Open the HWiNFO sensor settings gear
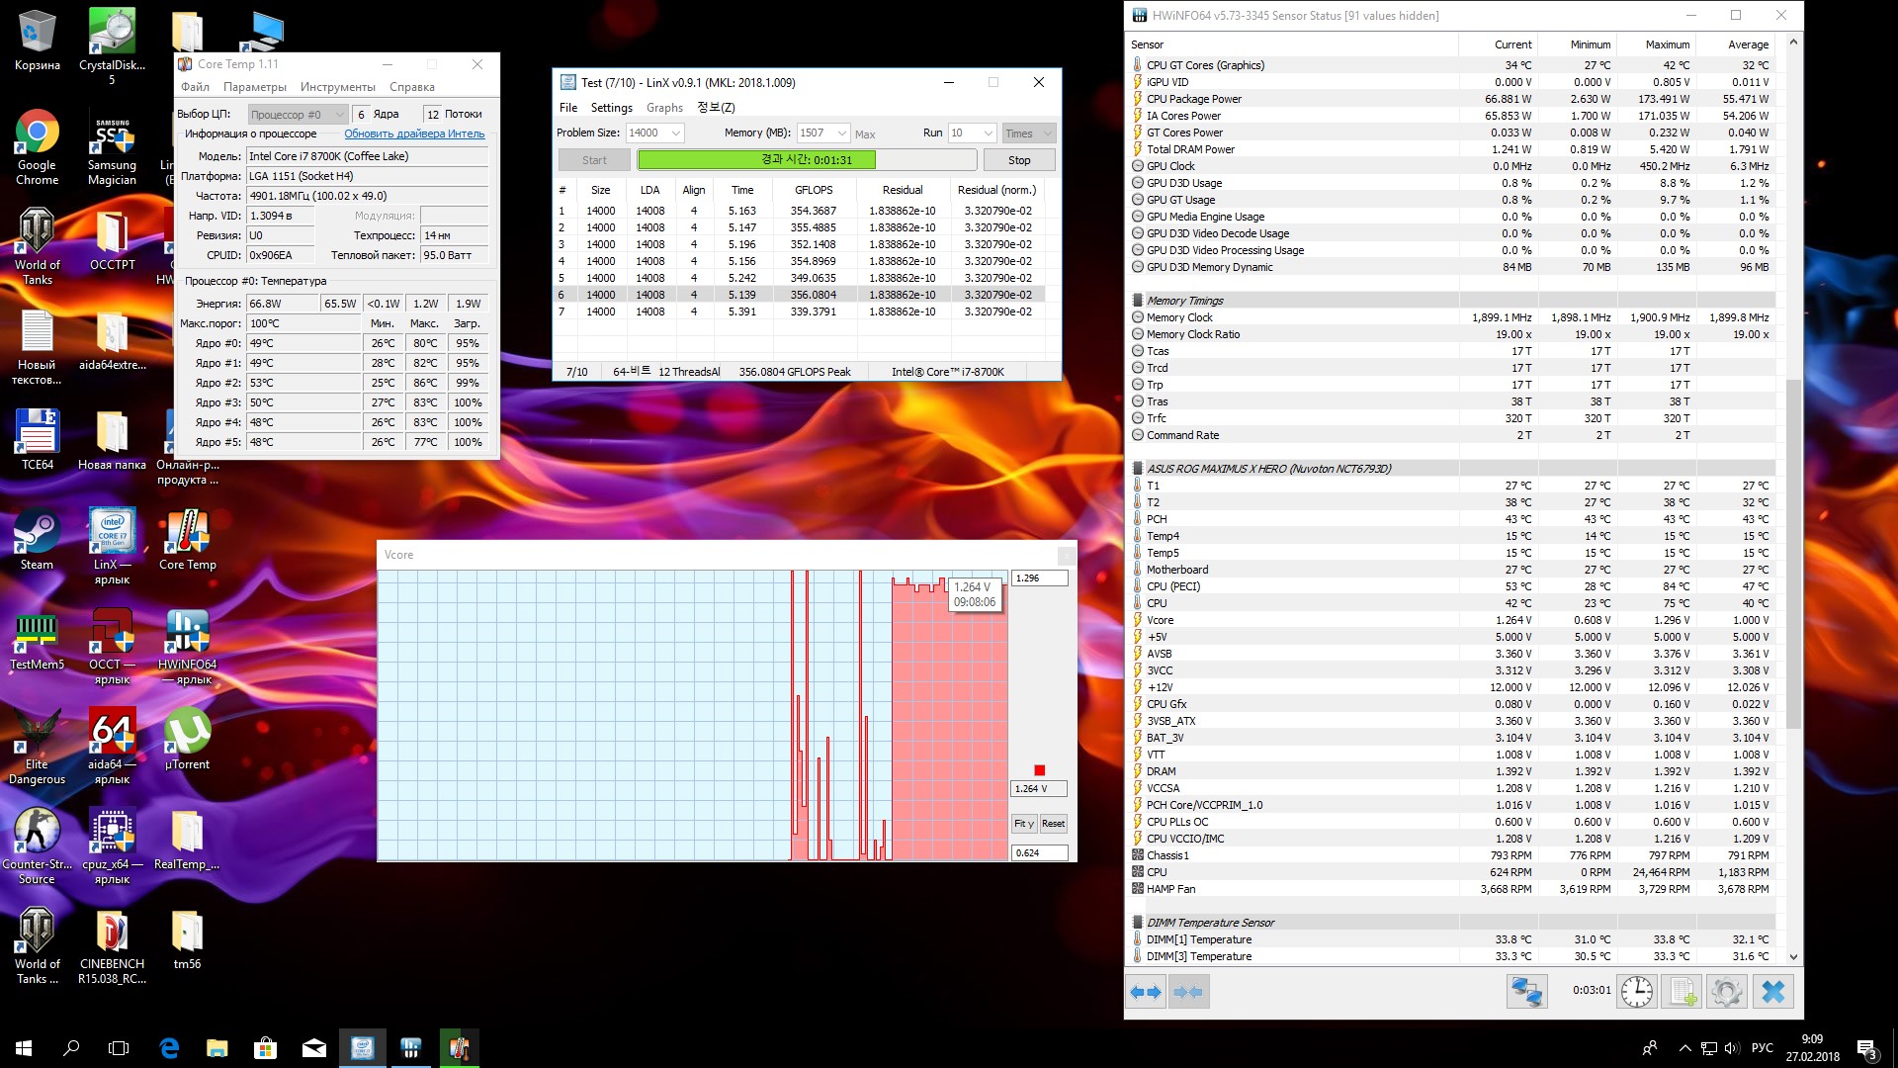 coord(1727,992)
